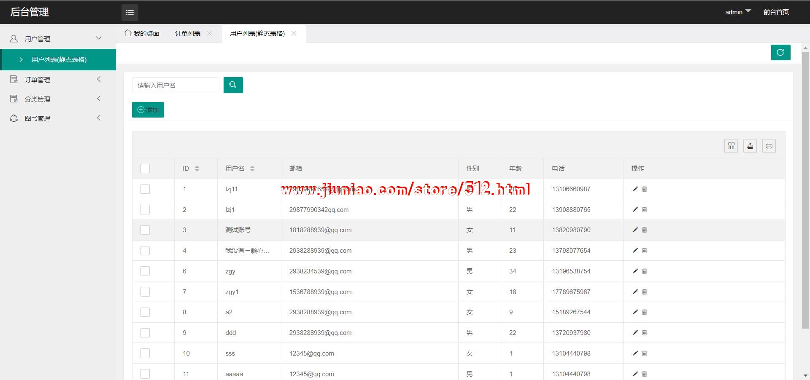Open the column filter grid icon
The image size is (810, 380).
[x=731, y=146]
